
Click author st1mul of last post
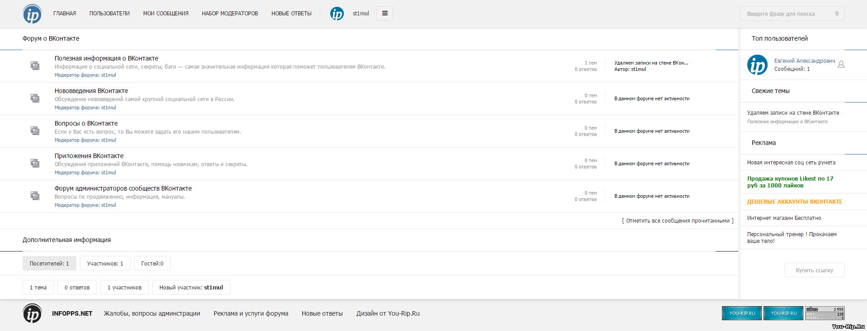click(x=638, y=69)
